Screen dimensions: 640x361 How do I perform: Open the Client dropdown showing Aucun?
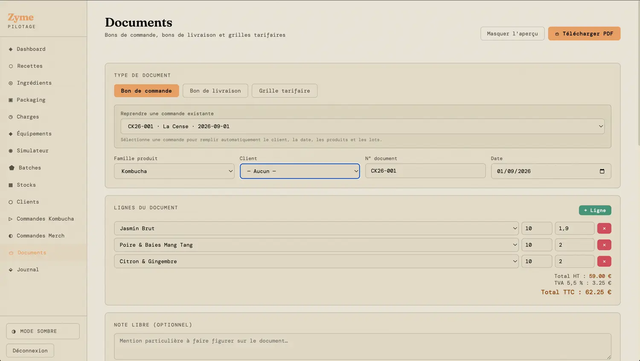pos(300,171)
